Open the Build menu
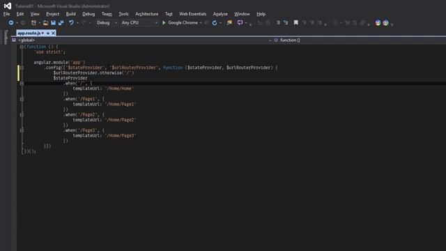 (71, 14)
